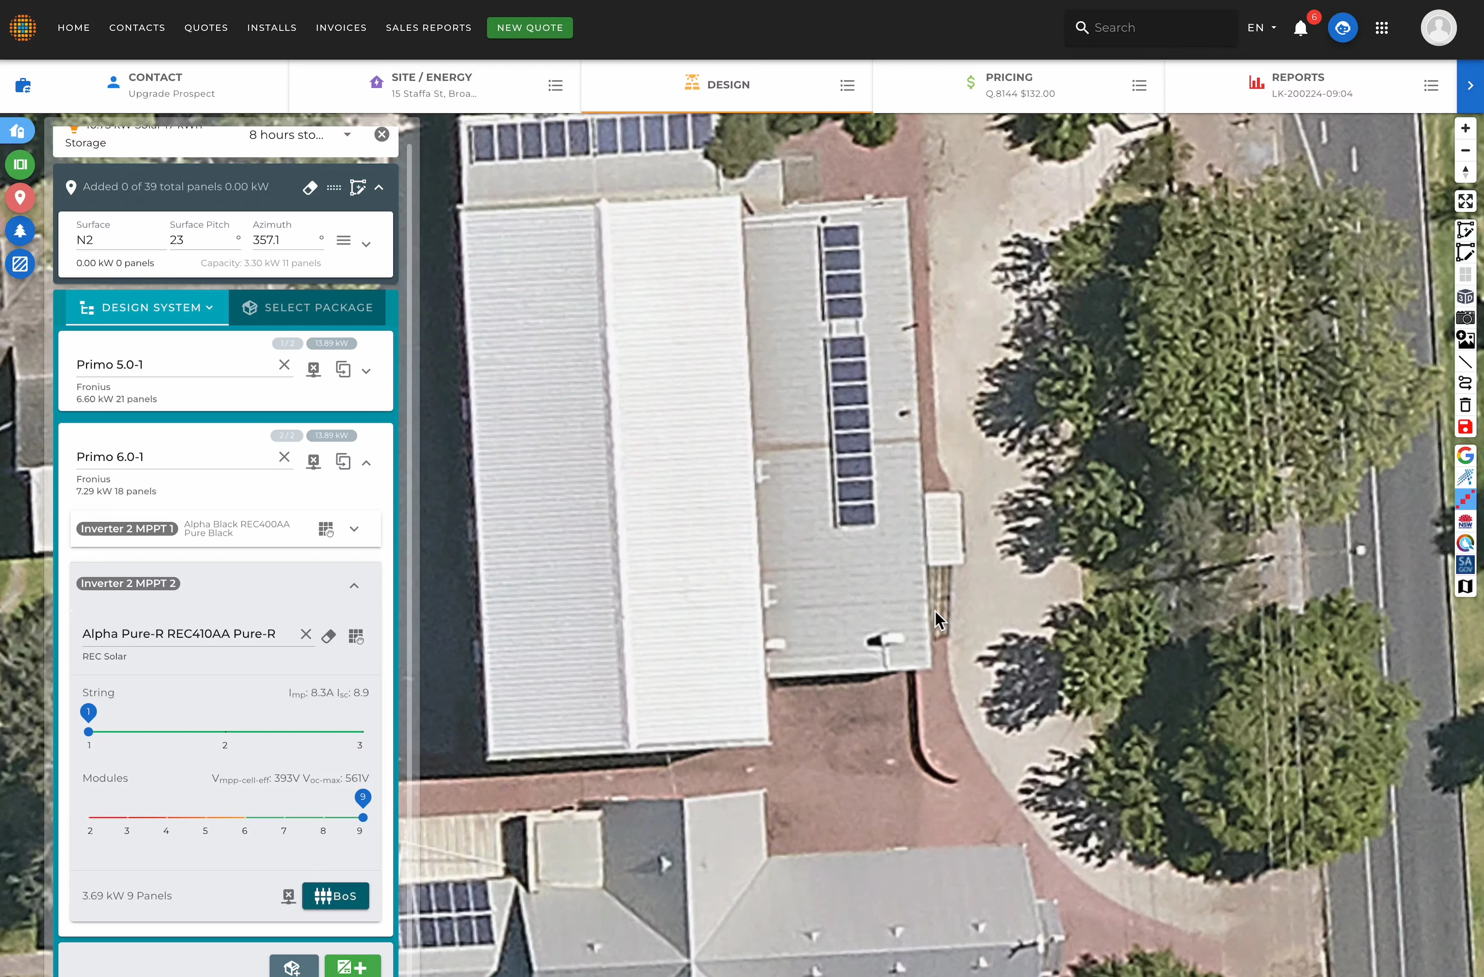The height and width of the screenshot is (977, 1484).
Task: Fit the map to screen
Action: point(1466,201)
